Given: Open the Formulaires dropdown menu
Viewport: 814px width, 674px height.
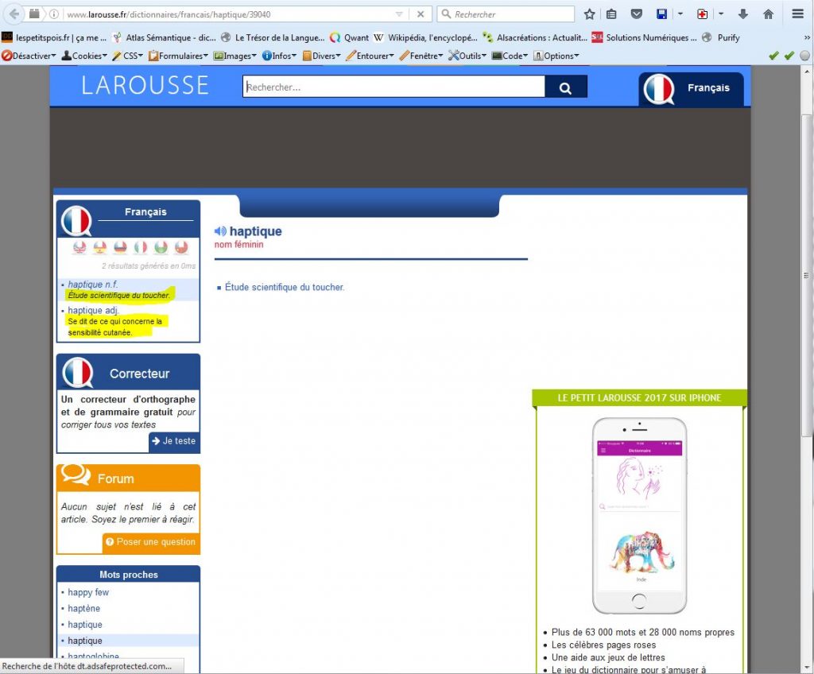Looking at the screenshot, I should (x=178, y=56).
